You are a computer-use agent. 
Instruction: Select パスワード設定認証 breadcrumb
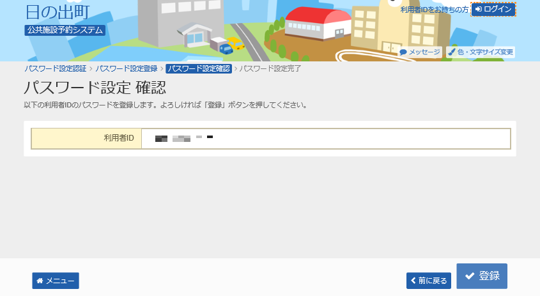[x=56, y=68]
